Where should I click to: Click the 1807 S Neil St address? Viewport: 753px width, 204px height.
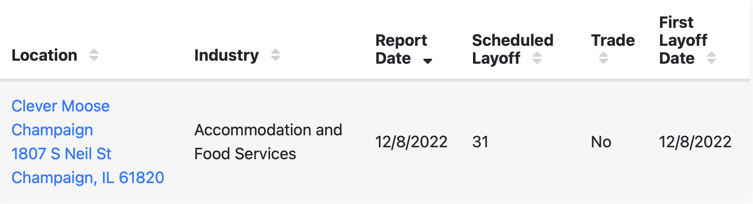(x=62, y=154)
